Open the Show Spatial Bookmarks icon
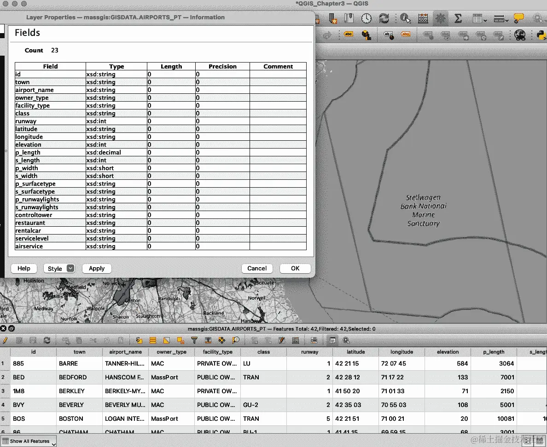The height and width of the screenshot is (447, 547). tap(349, 18)
